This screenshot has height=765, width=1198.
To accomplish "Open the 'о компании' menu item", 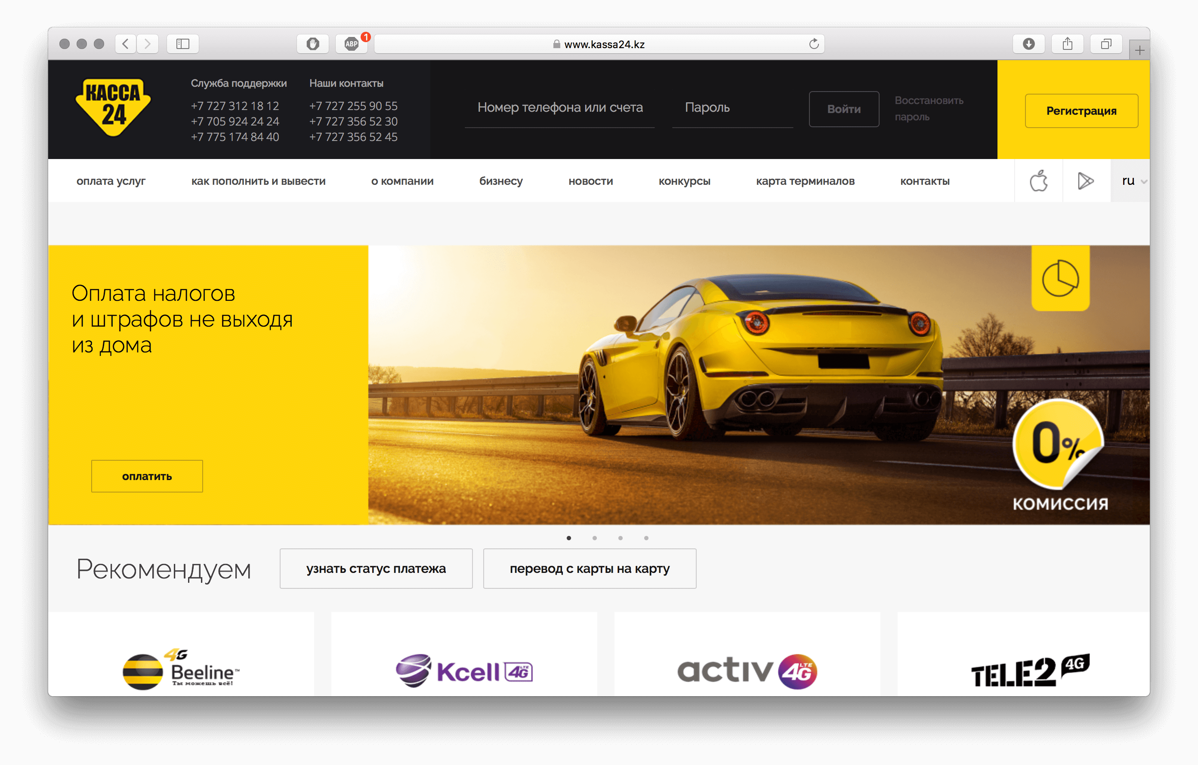I will coord(402,181).
